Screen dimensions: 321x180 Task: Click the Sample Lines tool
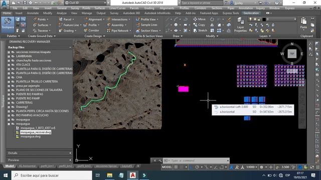click(147, 25)
